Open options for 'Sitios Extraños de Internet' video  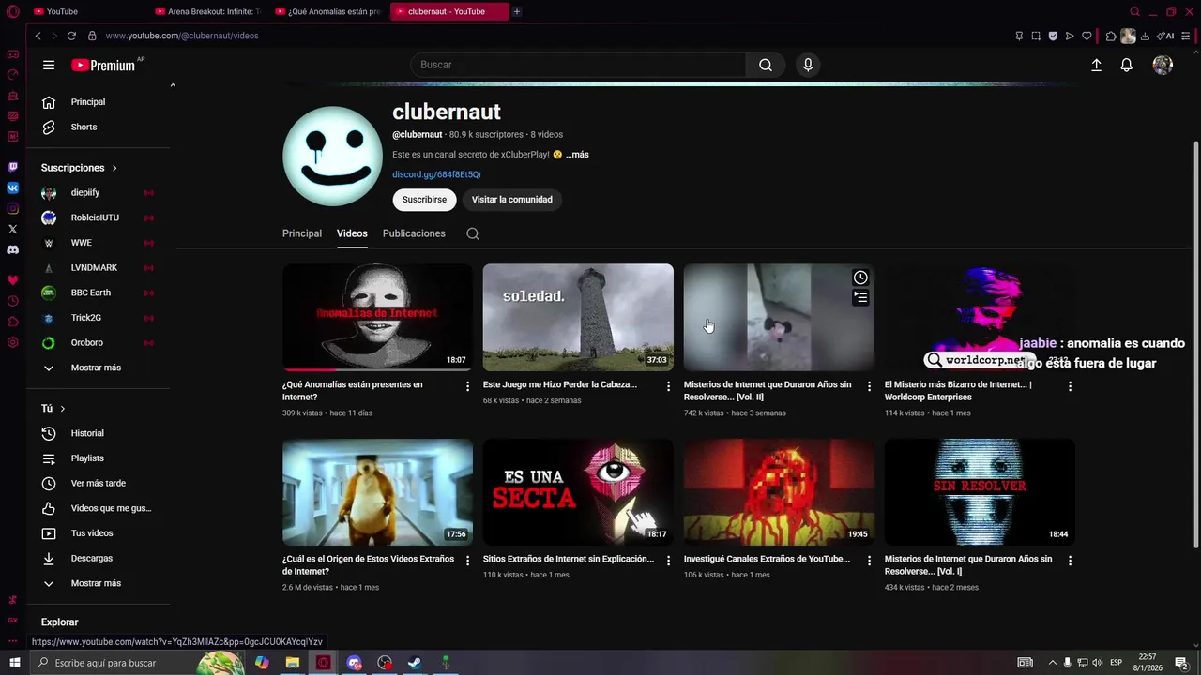tap(668, 561)
